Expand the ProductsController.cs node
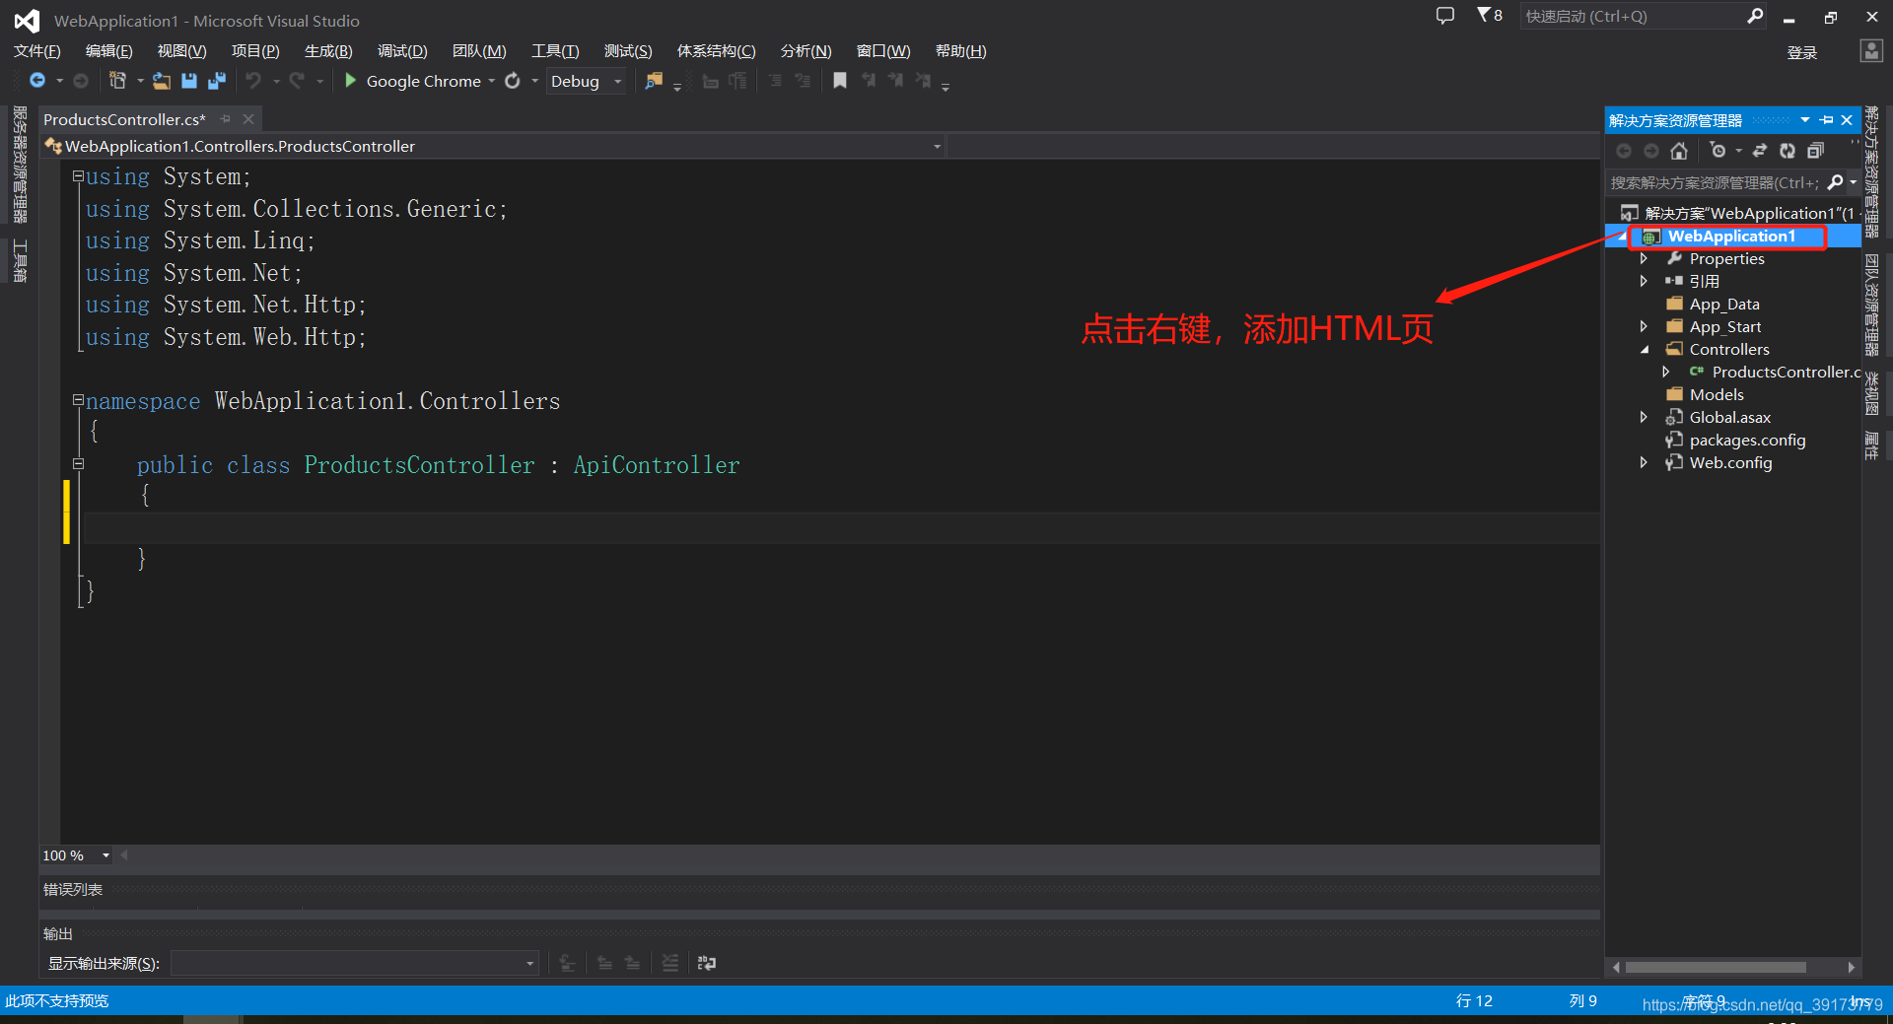 click(x=1666, y=372)
